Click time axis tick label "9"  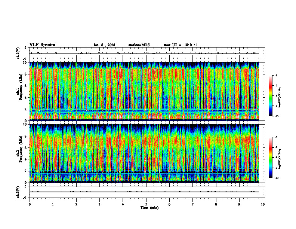[239, 204]
